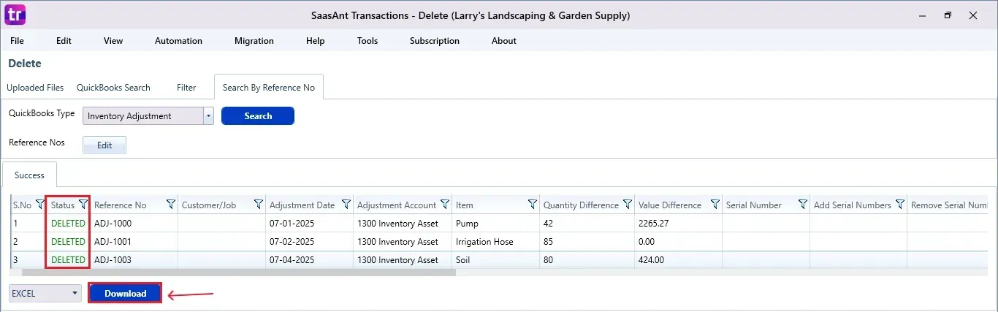Open the Edit menu
This screenshot has width=998, height=312.
(64, 41)
